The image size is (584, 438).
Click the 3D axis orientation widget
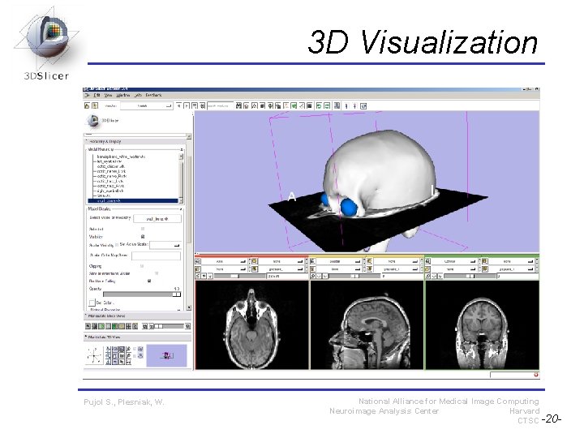[x=94, y=356]
